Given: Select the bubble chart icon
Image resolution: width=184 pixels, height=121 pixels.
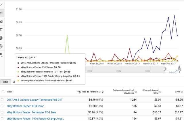Looking at the screenshot, I should coord(2,54).
